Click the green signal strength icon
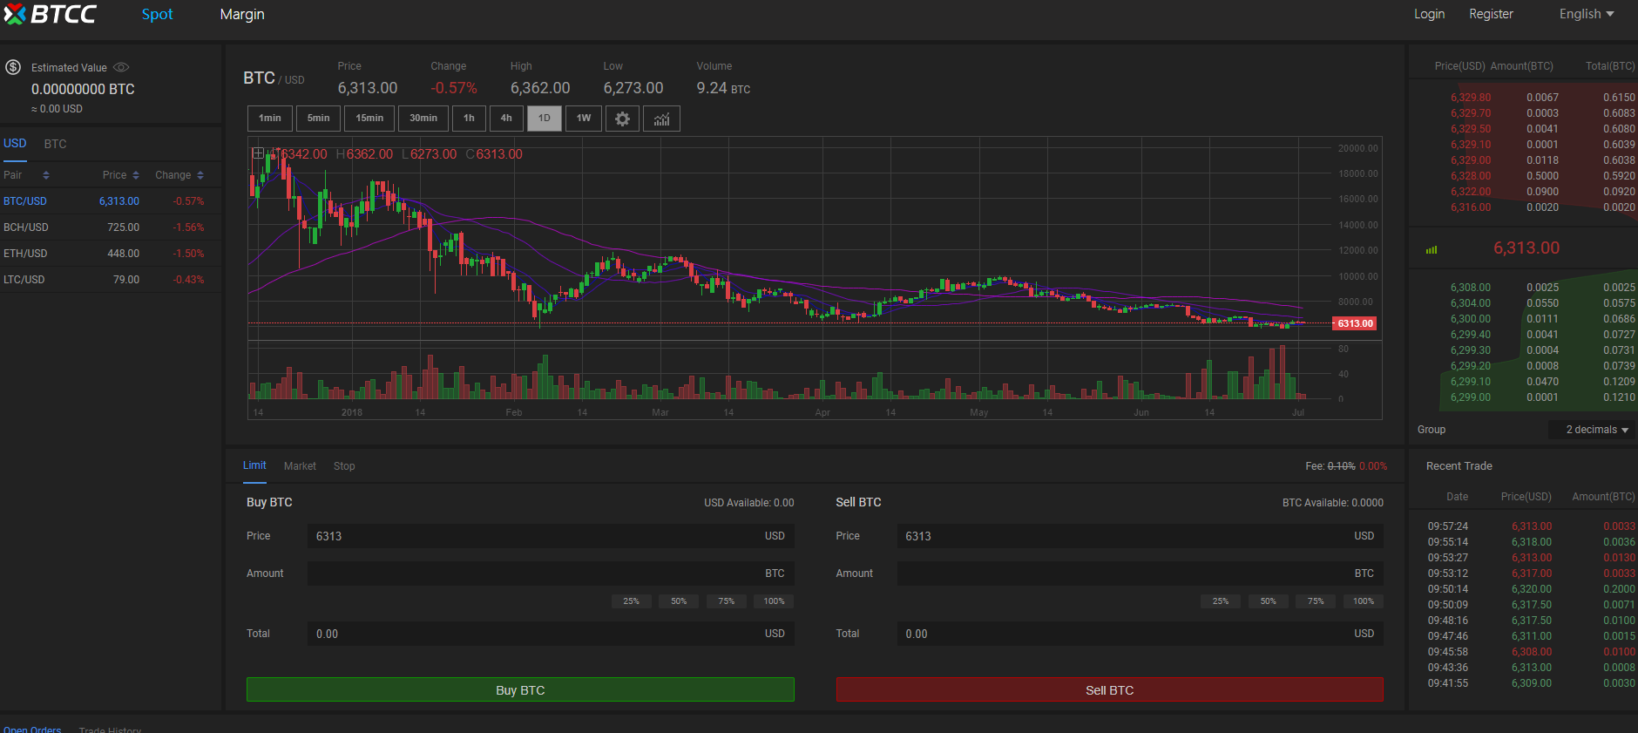Screen dimensions: 1638x733 [x=1431, y=250]
